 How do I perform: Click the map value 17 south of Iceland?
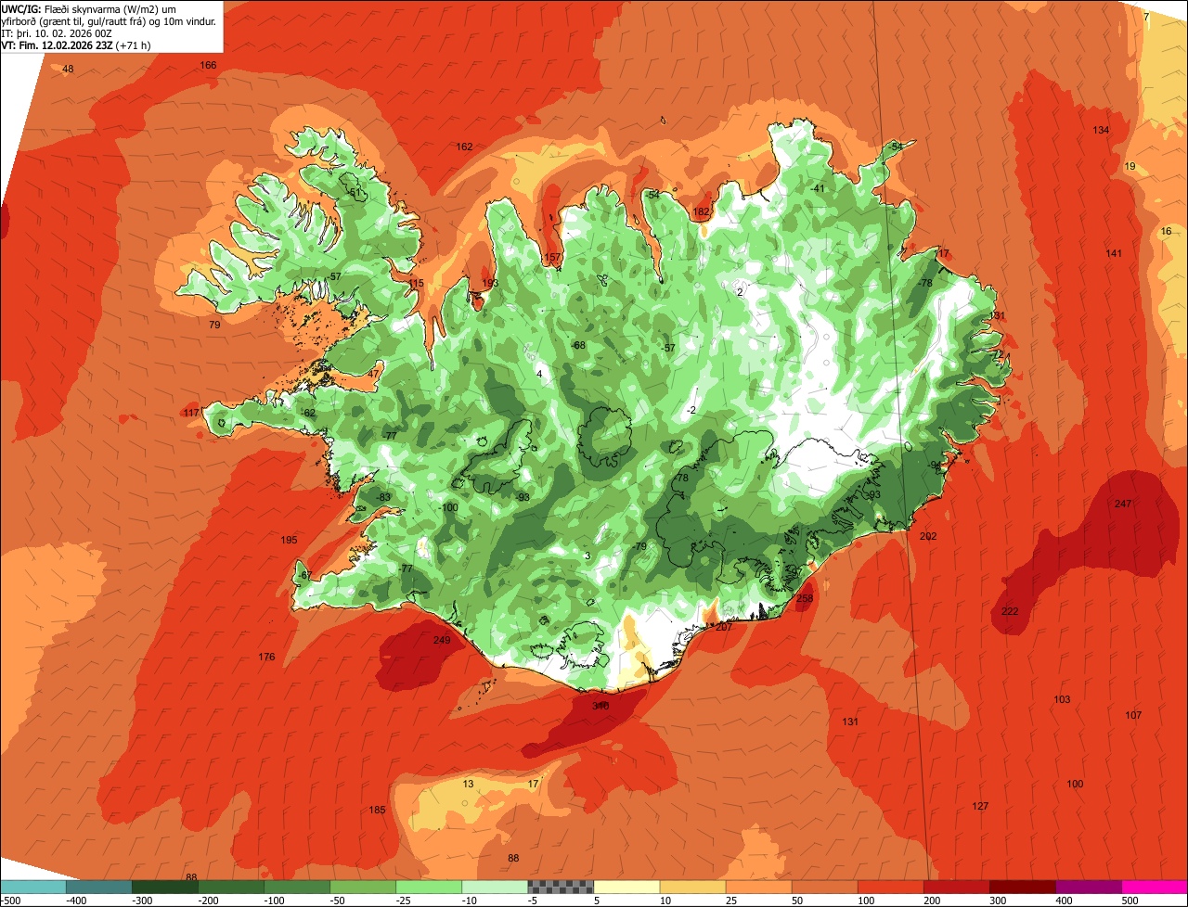(533, 784)
